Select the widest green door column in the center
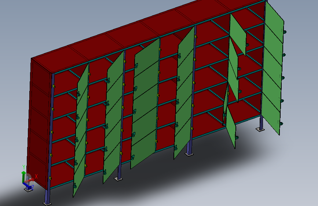The height and width of the screenshot is (206, 318). tap(145, 103)
